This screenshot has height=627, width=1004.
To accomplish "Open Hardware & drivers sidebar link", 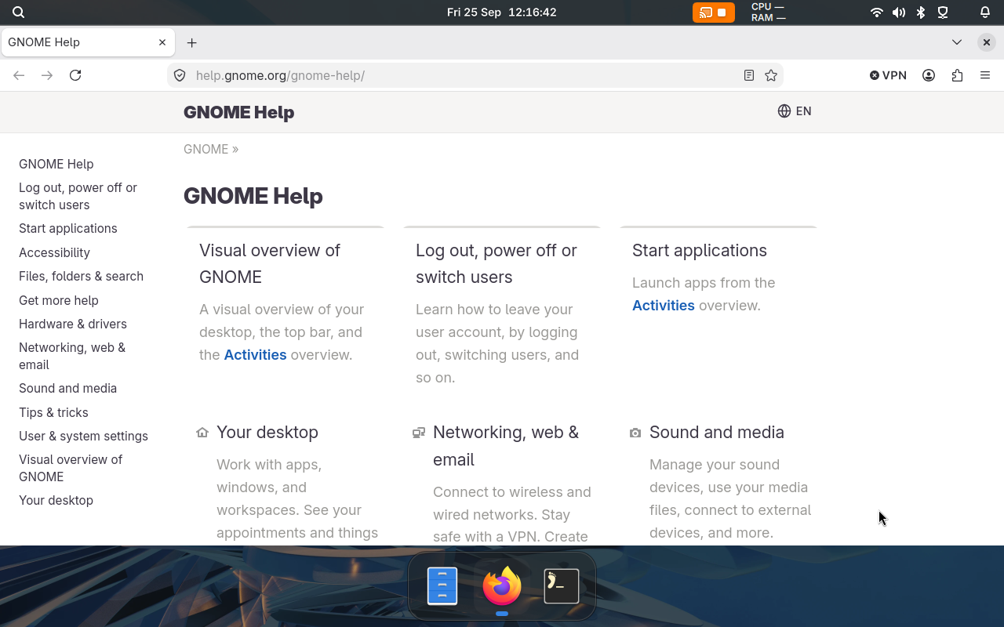I will pyautogui.click(x=73, y=324).
